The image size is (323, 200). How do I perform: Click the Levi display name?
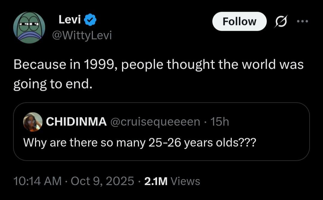pyautogui.click(x=70, y=20)
